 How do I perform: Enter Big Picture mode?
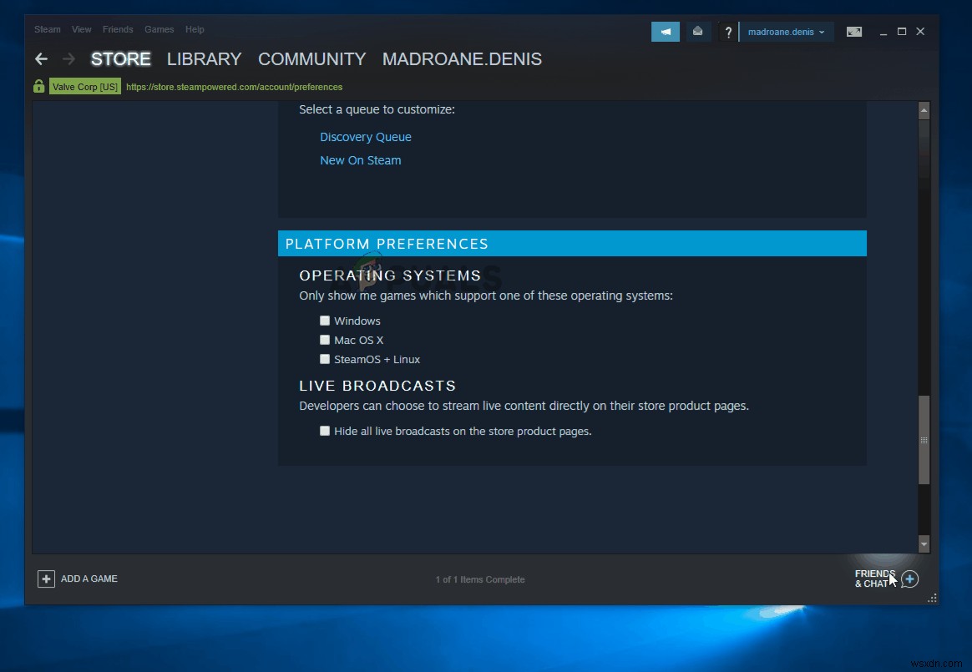[x=853, y=31]
